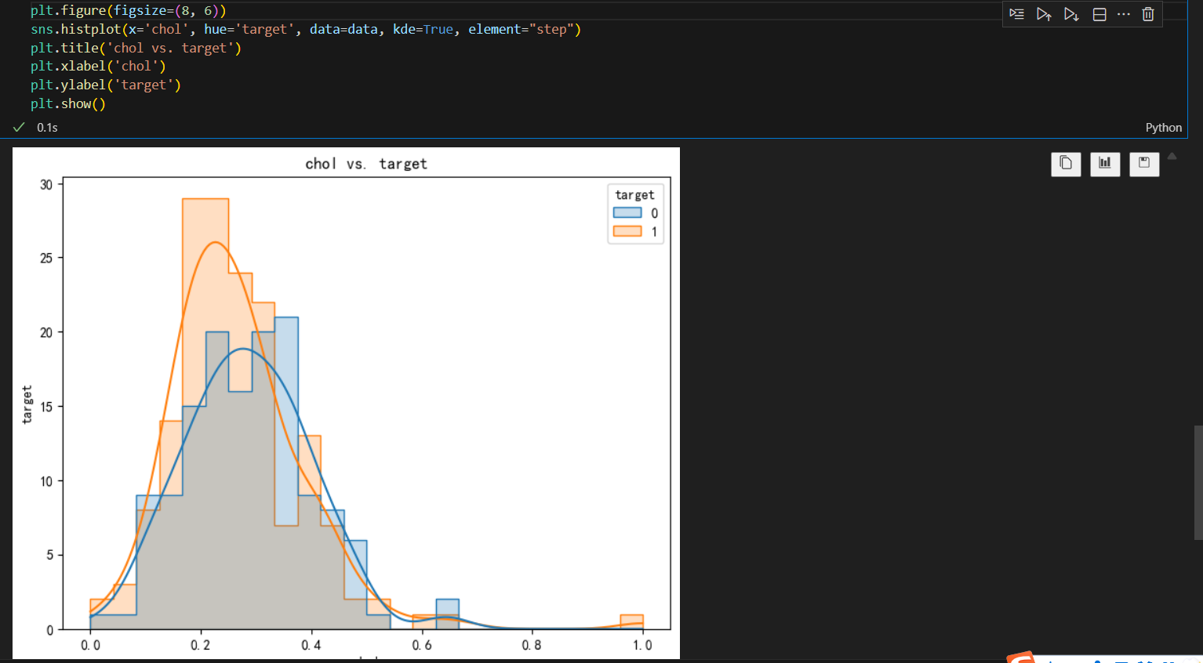
Task: Click the target legend inside the chart
Action: coord(634,212)
